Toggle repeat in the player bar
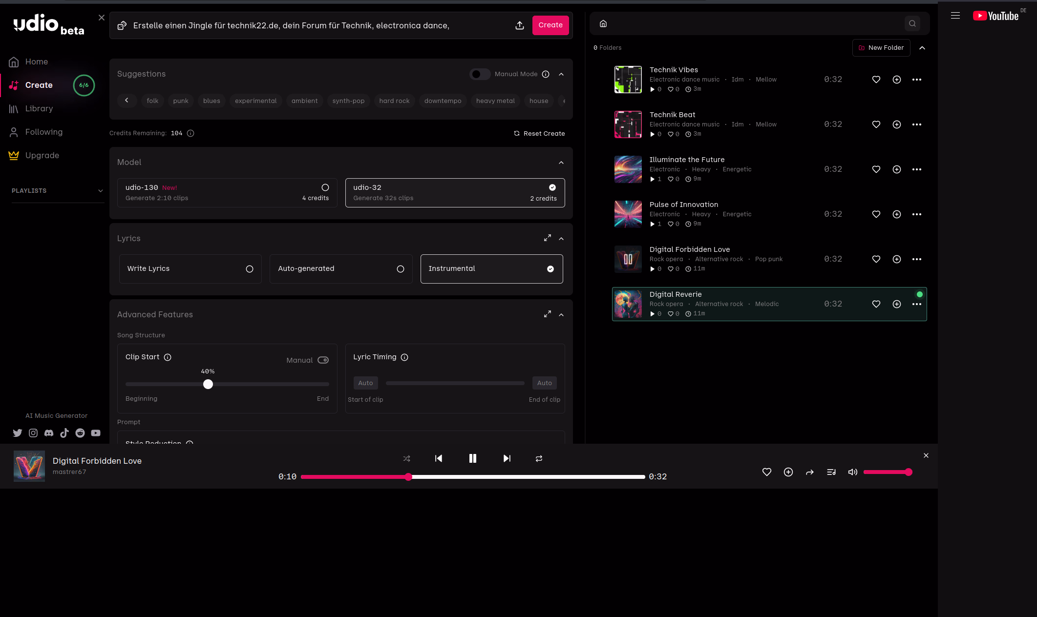This screenshot has height=617, width=1037. (x=539, y=458)
